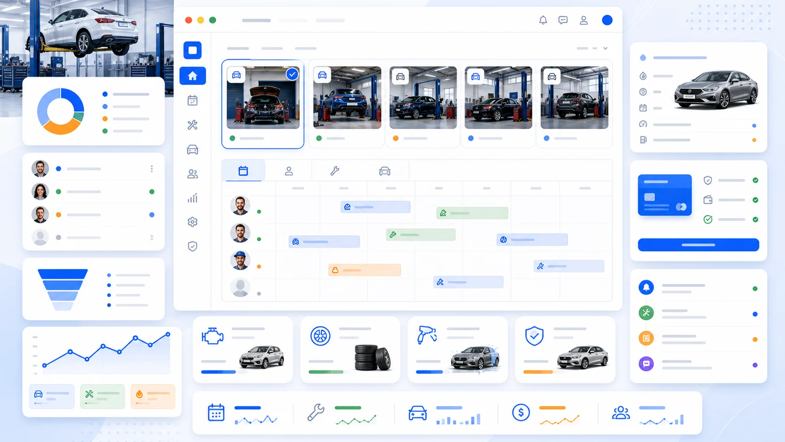Select the blue SUV on lift thumbnail
Viewport: 785px width, 442px height.
pos(347,98)
